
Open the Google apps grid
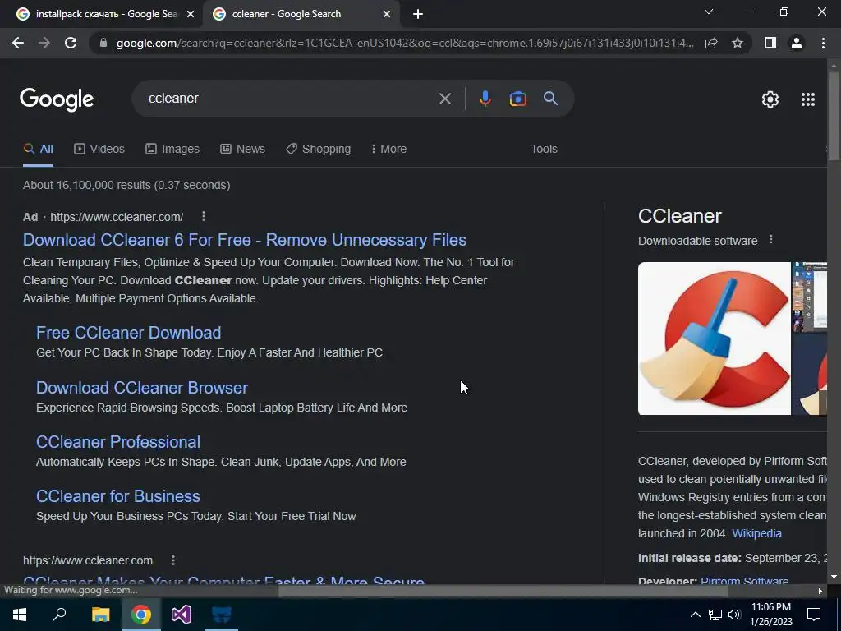coord(808,99)
